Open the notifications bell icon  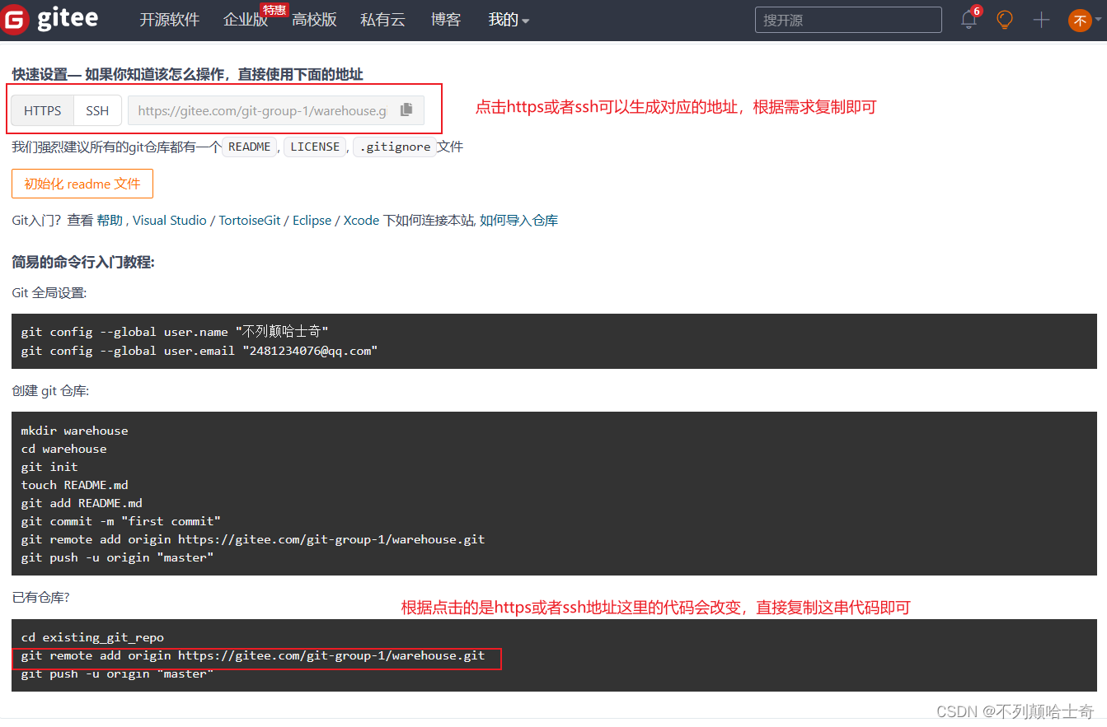(x=969, y=20)
